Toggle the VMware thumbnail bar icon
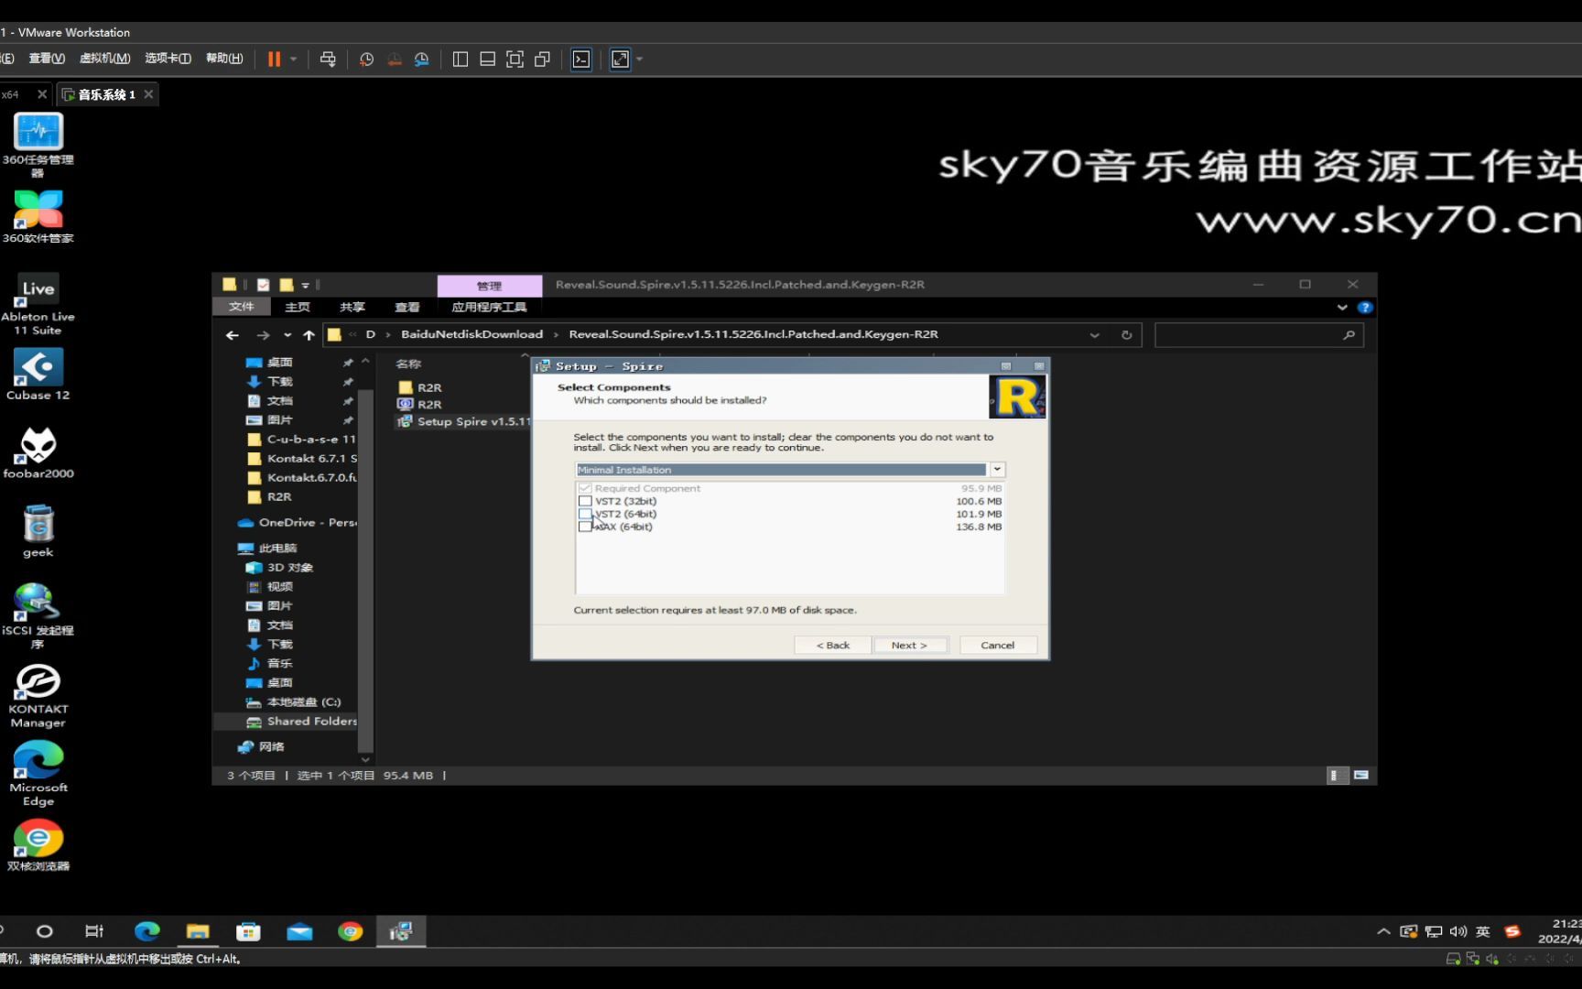The height and width of the screenshot is (989, 1582). 488,59
